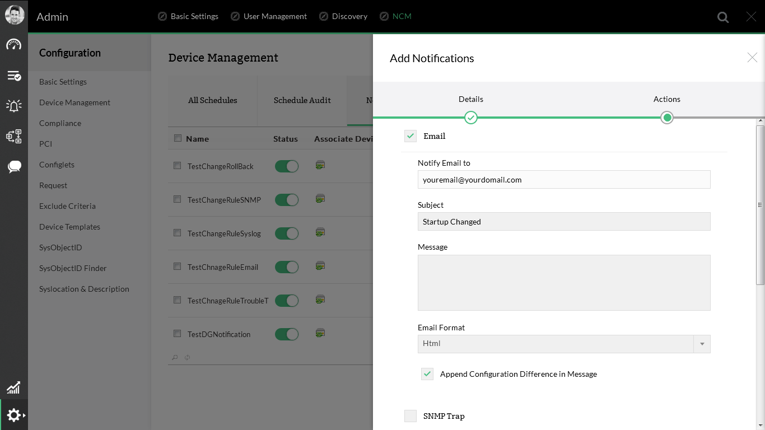Open the Settings gear at sidebar bottom
The image size is (765, 430).
(x=14, y=415)
